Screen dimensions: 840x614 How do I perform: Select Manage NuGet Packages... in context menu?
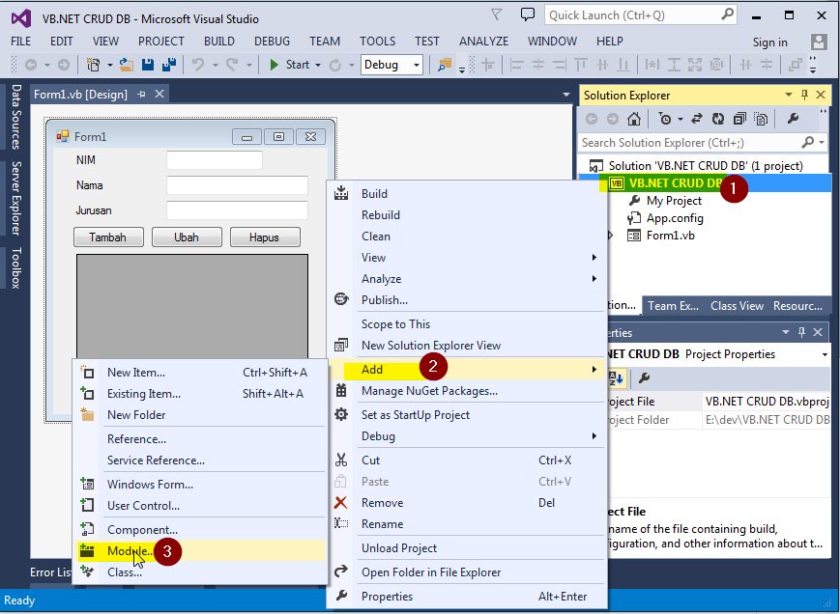coord(466,391)
